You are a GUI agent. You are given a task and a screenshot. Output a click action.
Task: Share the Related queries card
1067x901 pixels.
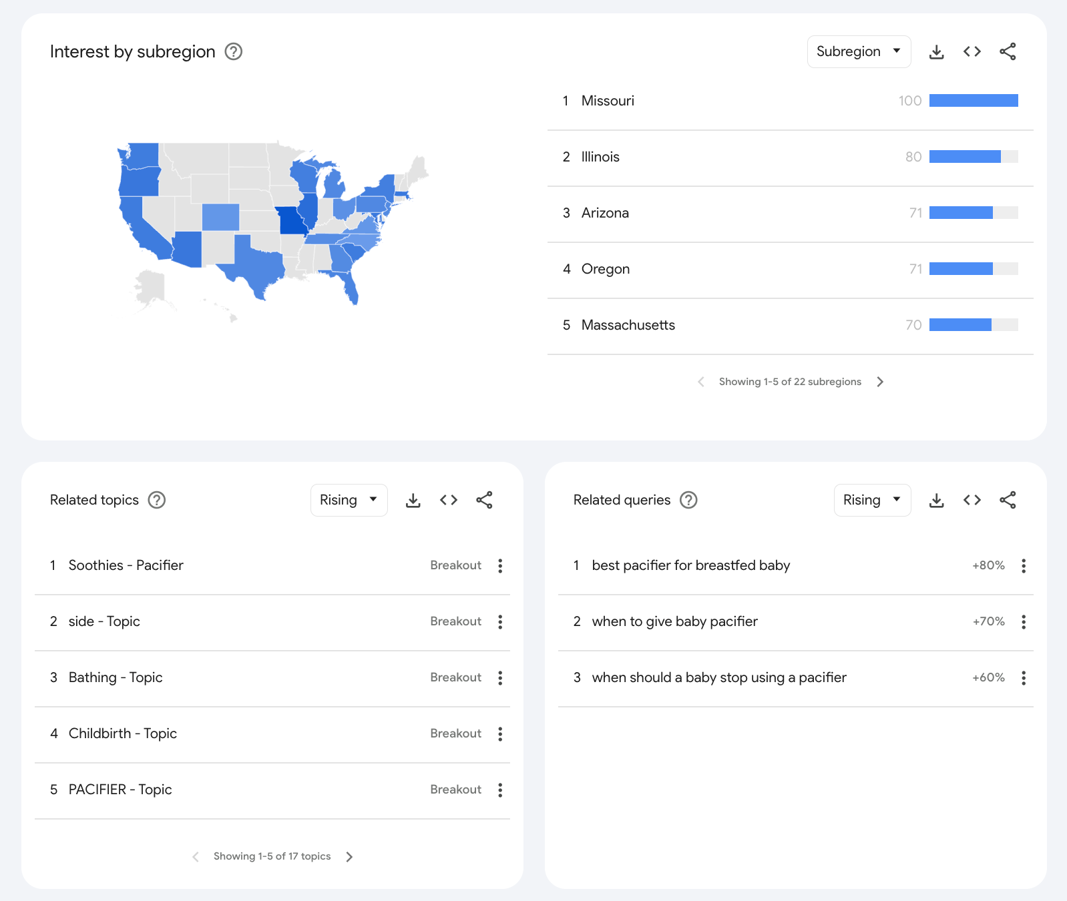point(1008,500)
